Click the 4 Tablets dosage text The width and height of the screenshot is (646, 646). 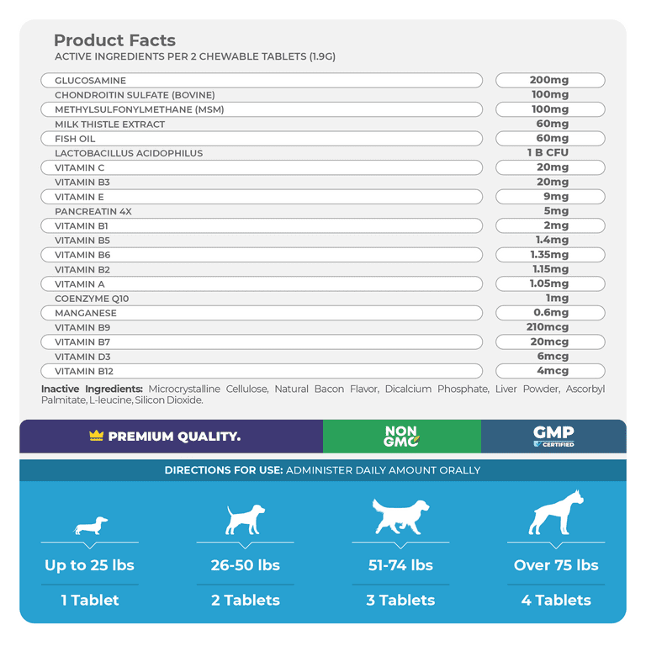tap(556, 601)
